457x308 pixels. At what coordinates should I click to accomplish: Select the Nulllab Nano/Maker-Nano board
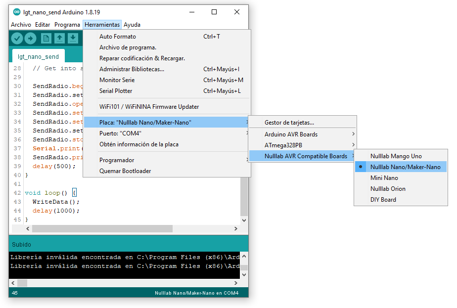[x=401, y=167]
